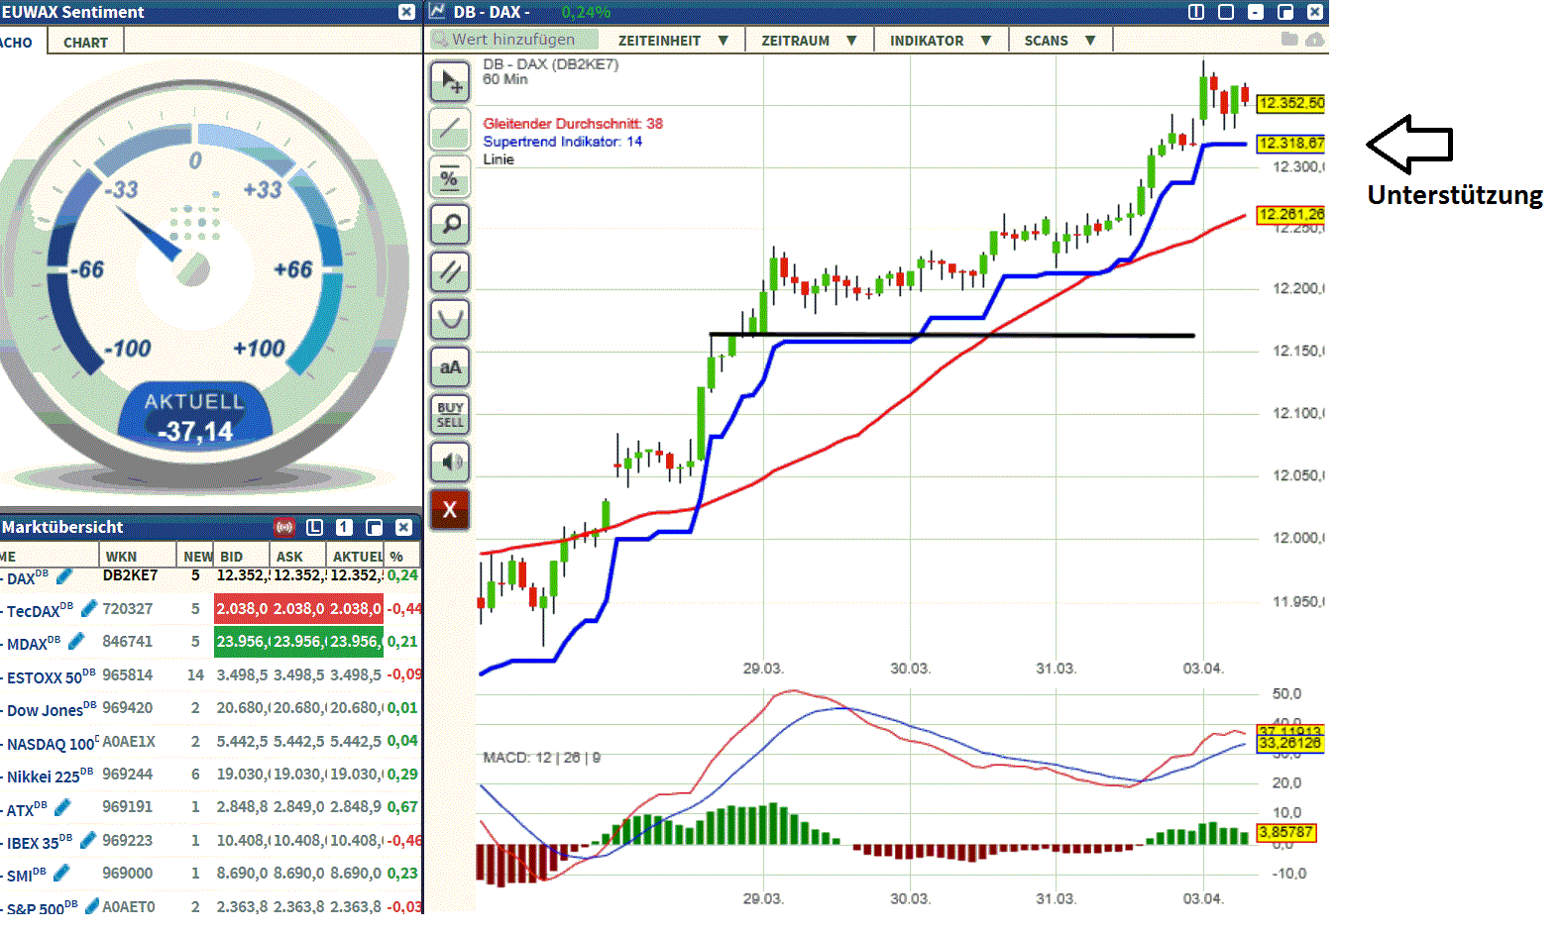Open the ZEITEINHEIT dropdown
1561x933 pixels.
673,41
